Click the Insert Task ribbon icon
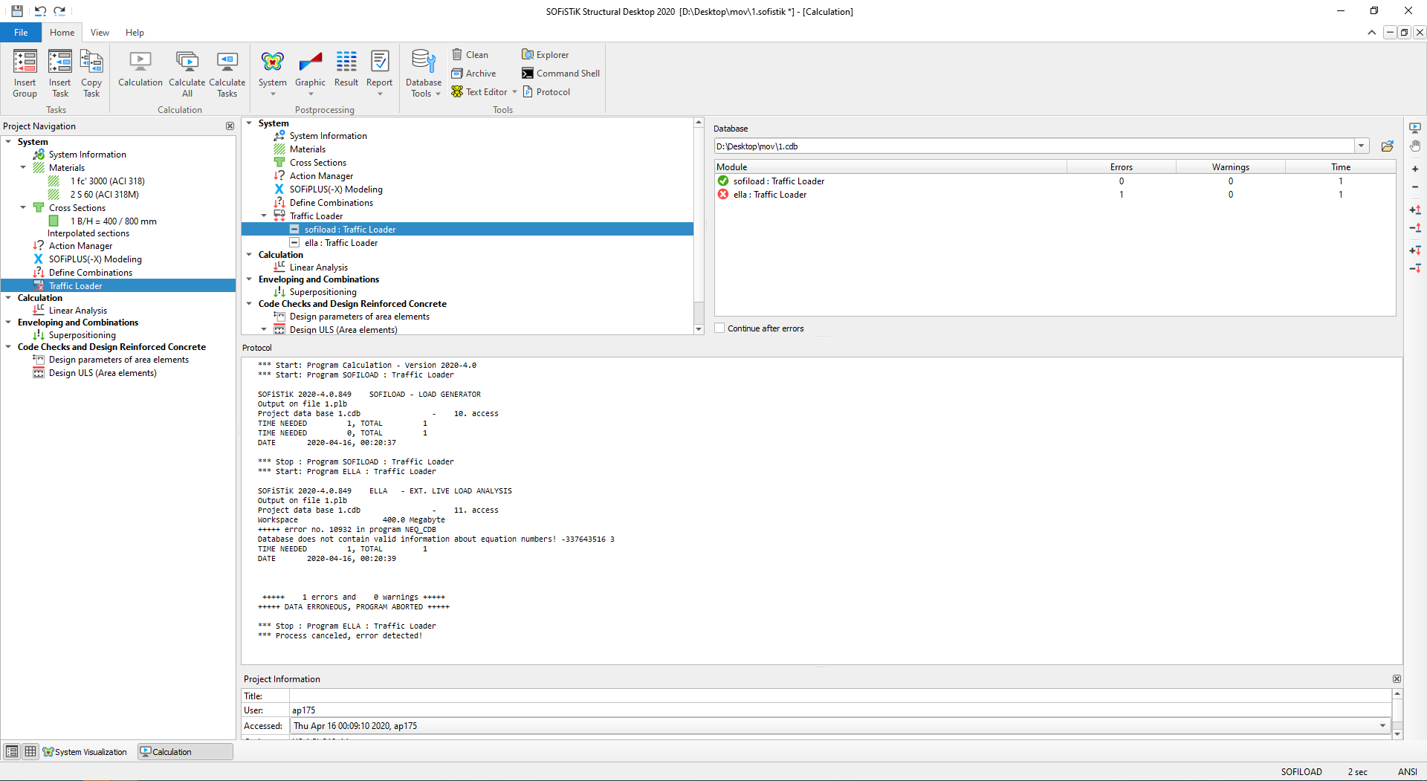This screenshot has height=781, width=1427. 60,72
